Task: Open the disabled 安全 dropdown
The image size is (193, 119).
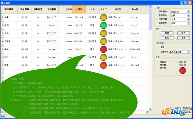Action: tap(179, 47)
